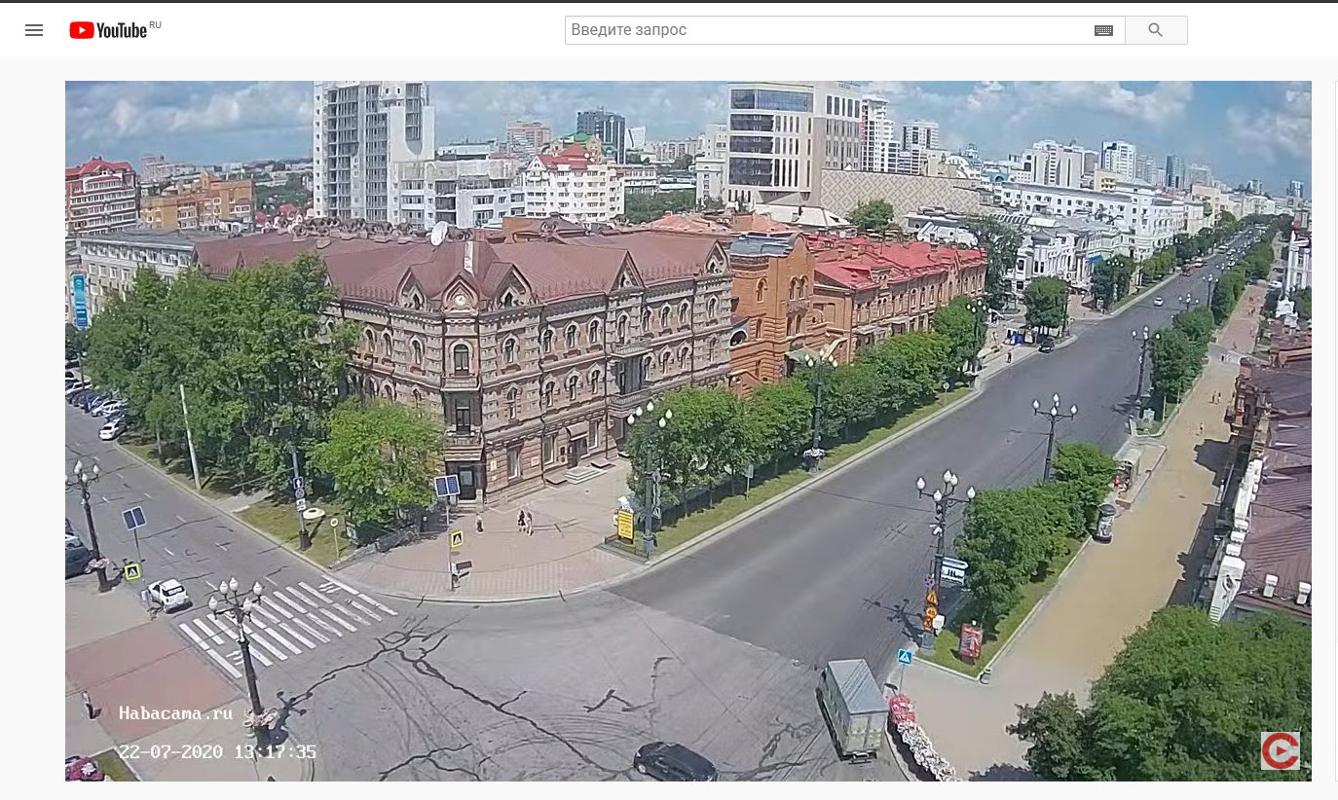Click the video player webcam stream
1338x800 pixels.
coord(688,431)
